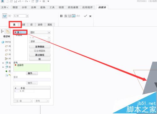Viewport: 157px width, 114px height.
Task: Click the Open file folder icon
Action: pyautogui.click(x=11, y=1)
